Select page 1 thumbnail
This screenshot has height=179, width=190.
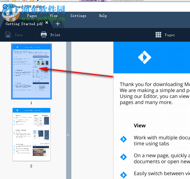coord(31,72)
